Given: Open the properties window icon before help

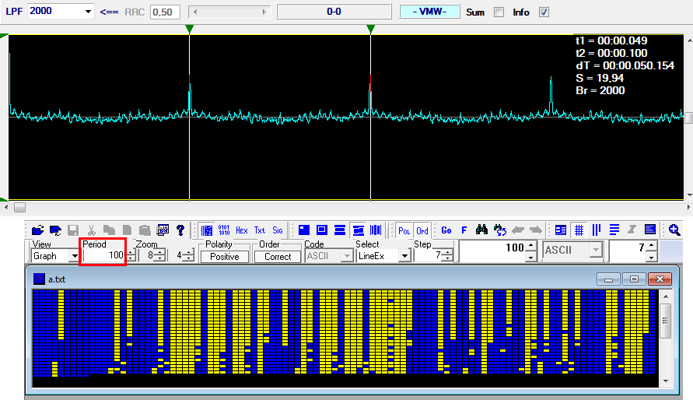Looking at the screenshot, I should 163,230.
